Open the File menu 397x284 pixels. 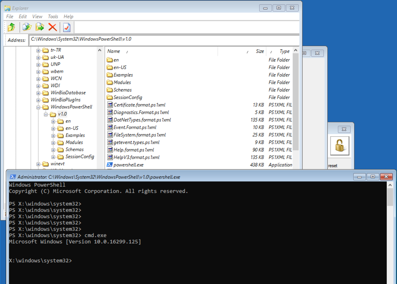[10, 16]
